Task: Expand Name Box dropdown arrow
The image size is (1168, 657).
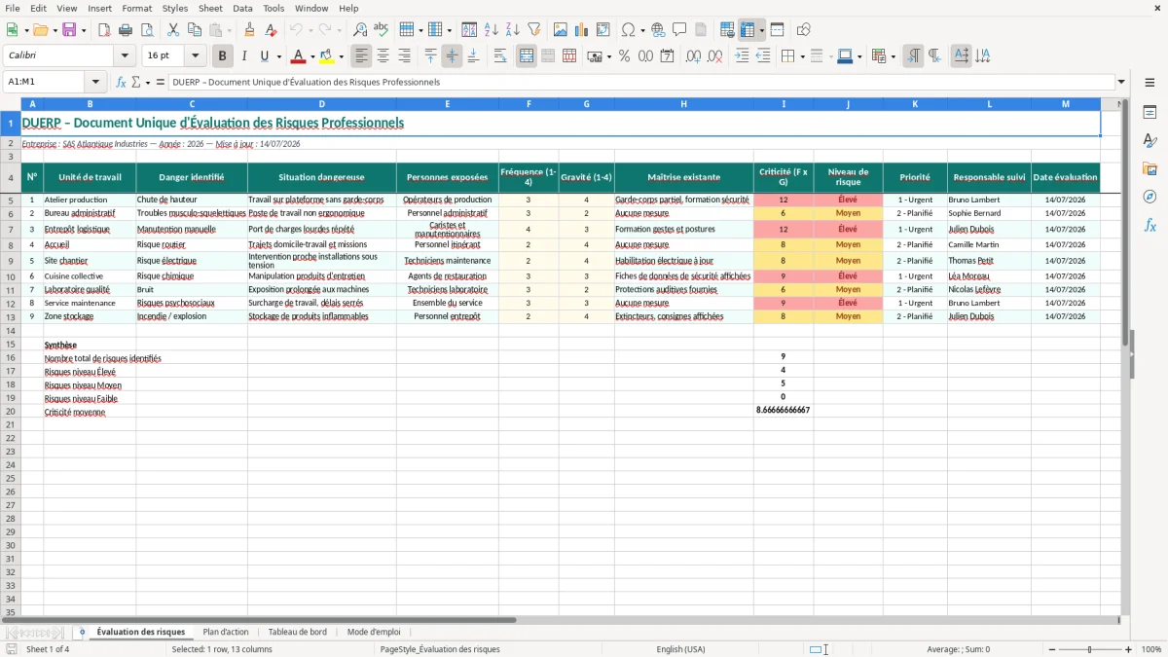Action: pyautogui.click(x=95, y=82)
